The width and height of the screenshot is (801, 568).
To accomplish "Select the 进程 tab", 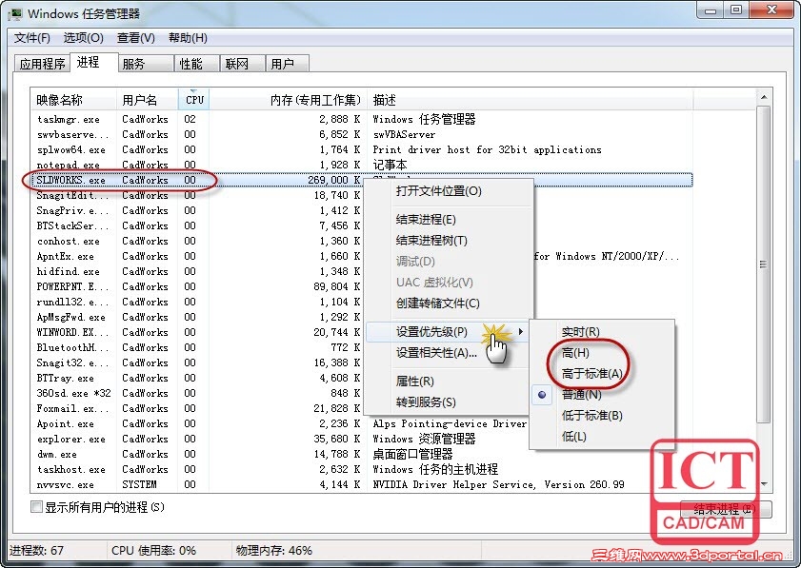I will coord(94,62).
